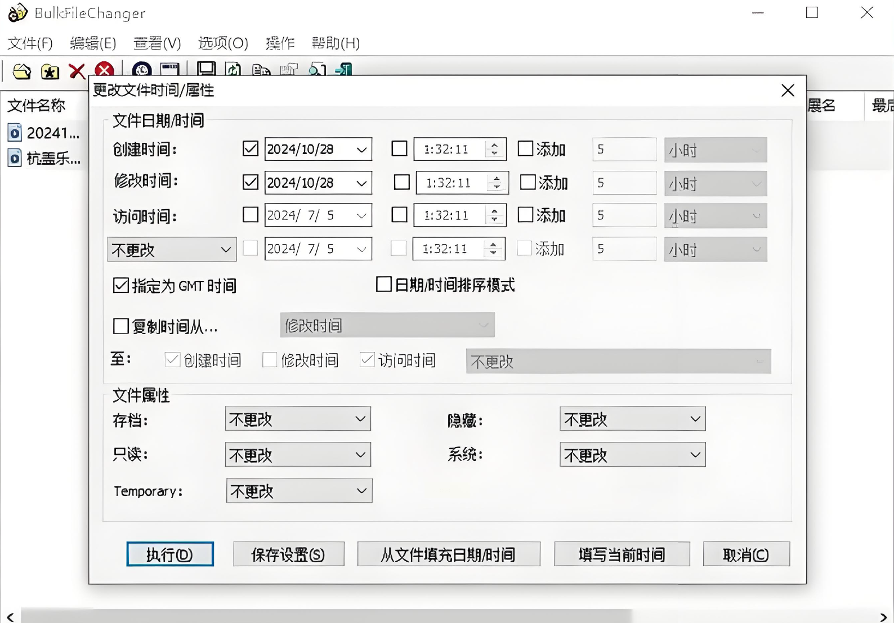
Task: Click the 创建时间 添加 amount input field
Action: (x=624, y=150)
